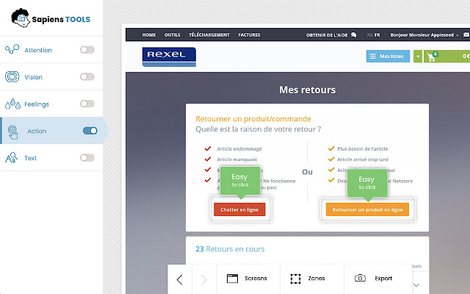The image size is (470, 294).
Task: Select the Action hand-pointer icon
Action: tap(13, 132)
